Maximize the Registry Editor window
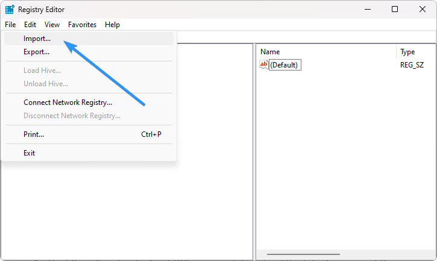437x261 pixels. pyautogui.click(x=395, y=9)
